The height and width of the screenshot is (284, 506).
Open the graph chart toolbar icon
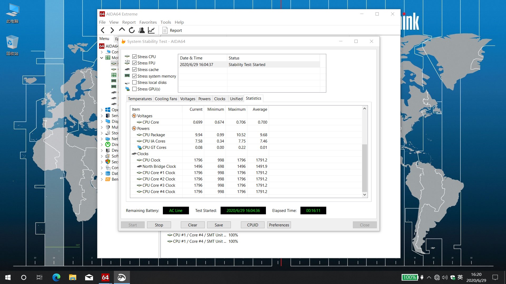(x=151, y=30)
